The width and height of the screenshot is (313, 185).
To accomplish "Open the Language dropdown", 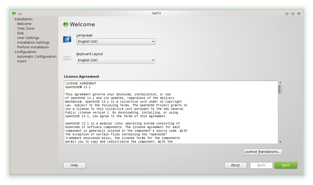I will coord(116,42).
